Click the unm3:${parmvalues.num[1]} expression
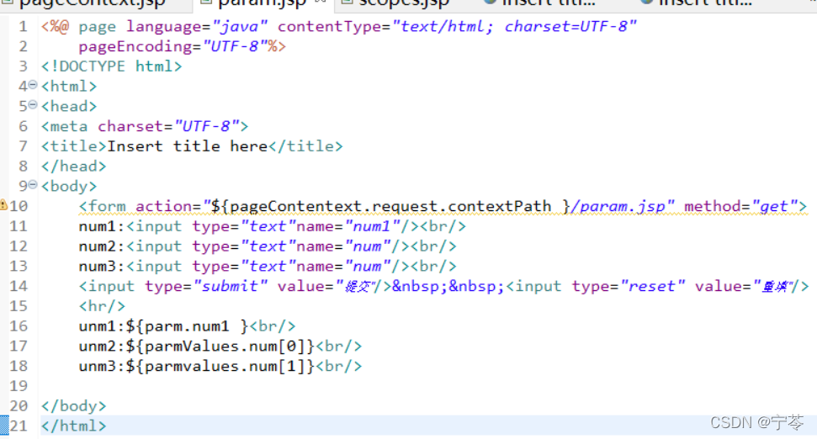 tap(197, 366)
